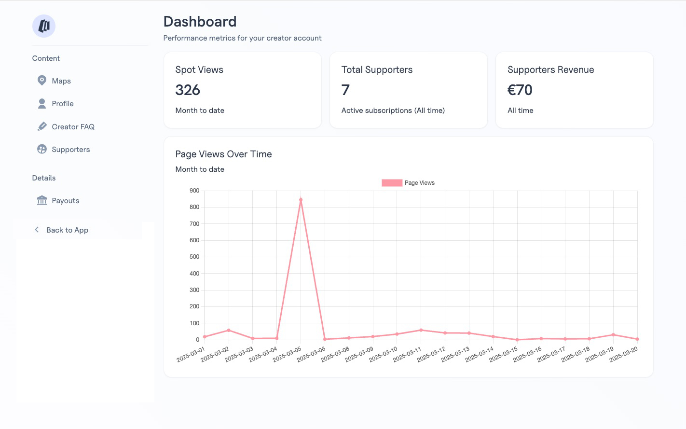Viewport: 686px width, 429px height.
Task: Return via Back to App link
Action: tap(67, 230)
